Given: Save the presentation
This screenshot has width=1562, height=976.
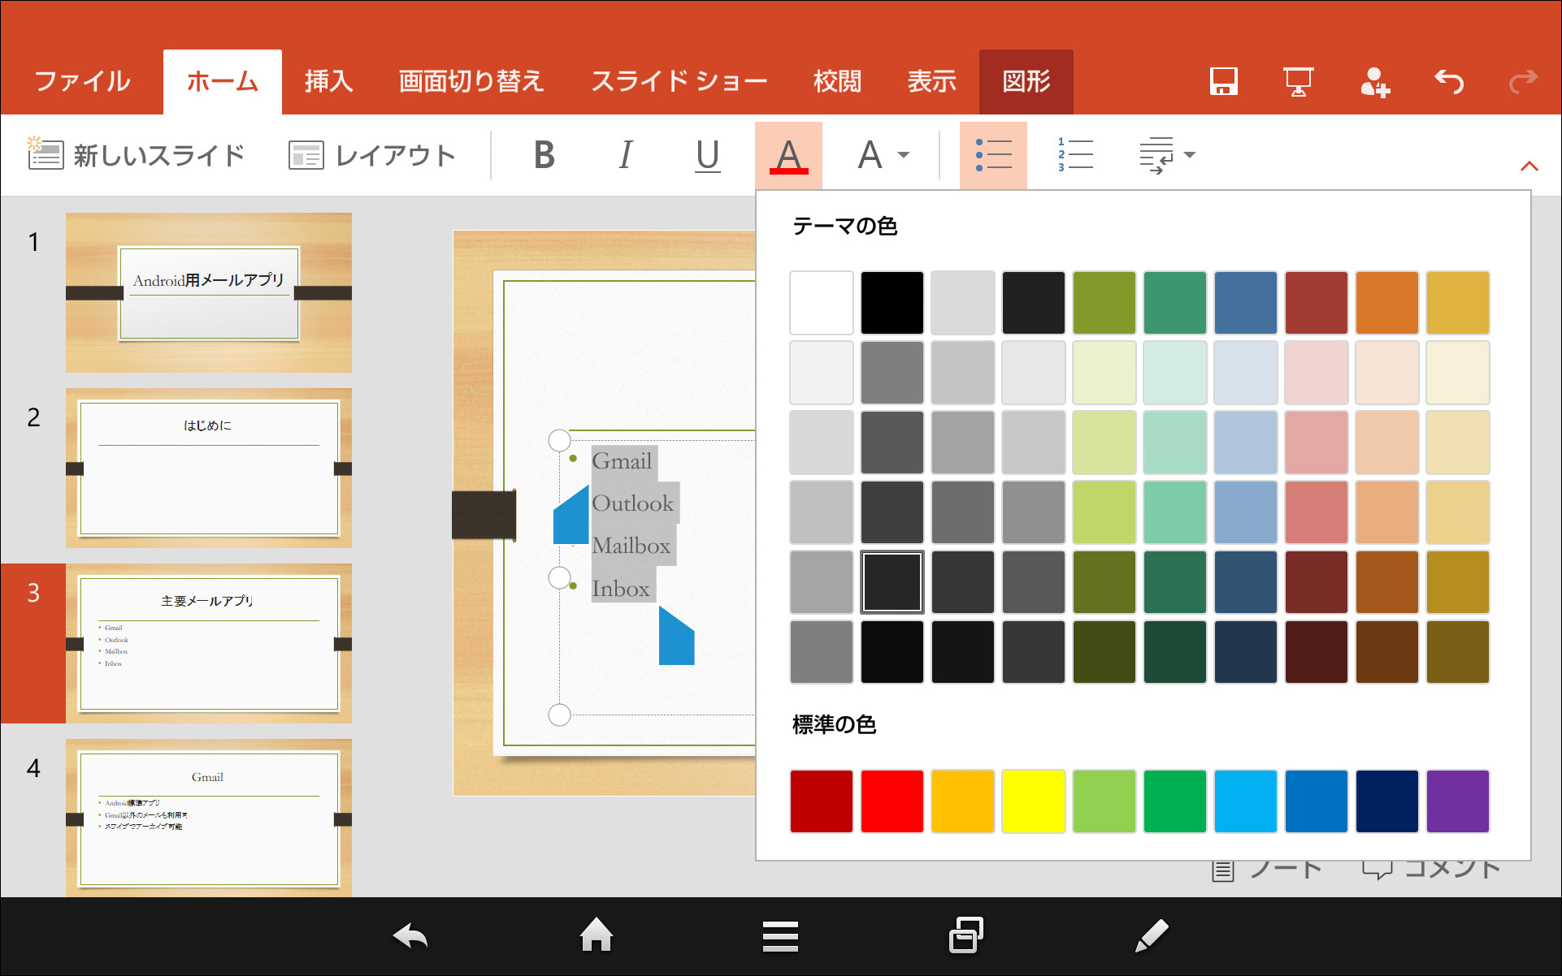Looking at the screenshot, I should 1224,81.
